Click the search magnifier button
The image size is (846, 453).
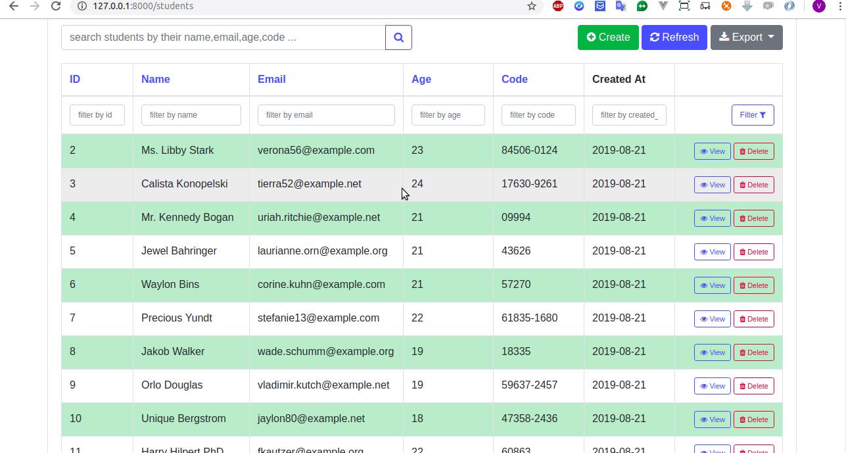click(398, 37)
